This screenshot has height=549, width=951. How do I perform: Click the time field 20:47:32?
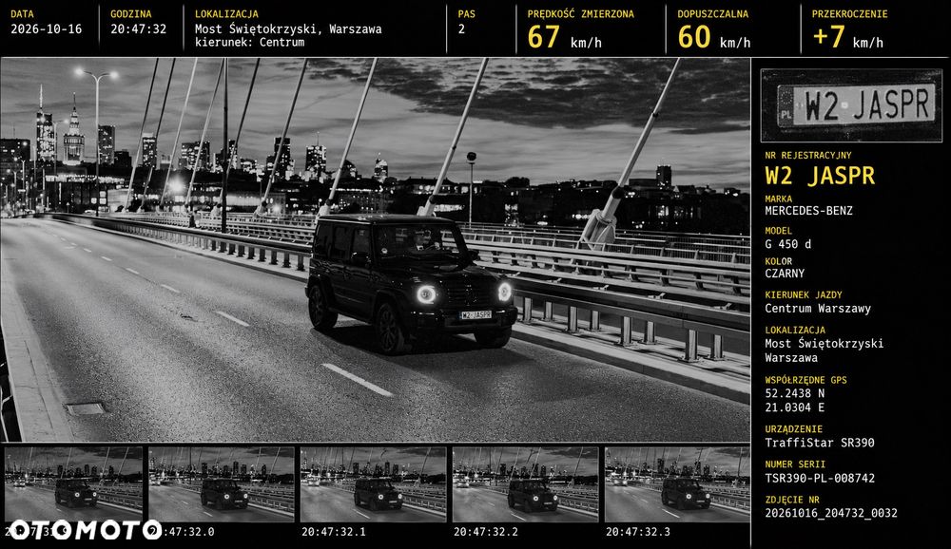pos(138,29)
